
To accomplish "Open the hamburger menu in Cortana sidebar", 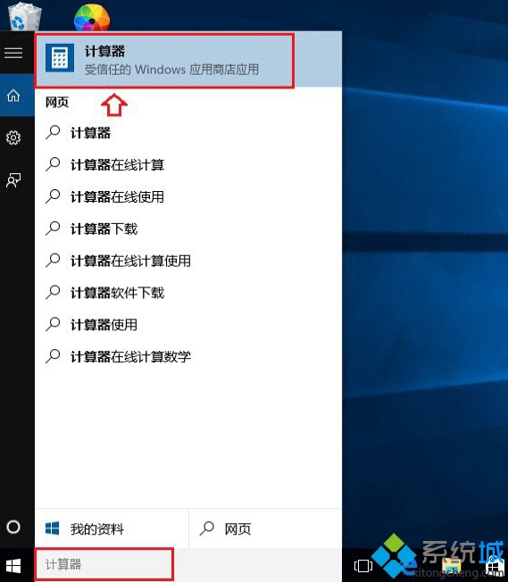I will pos(13,53).
